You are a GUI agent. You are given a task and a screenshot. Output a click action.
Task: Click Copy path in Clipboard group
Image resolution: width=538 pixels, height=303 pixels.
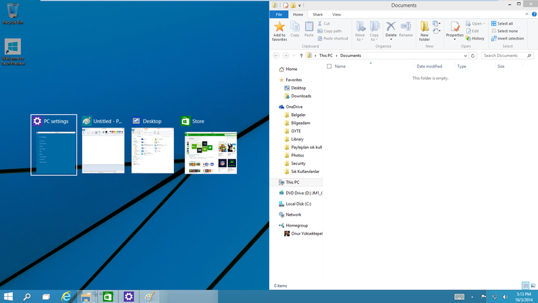click(x=329, y=31)
